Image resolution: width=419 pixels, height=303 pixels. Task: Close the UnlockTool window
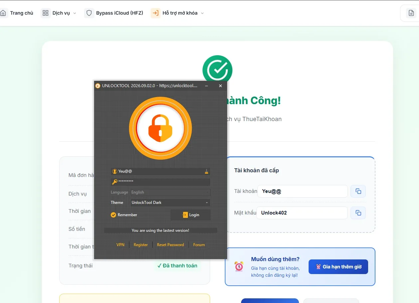coord(220,86)
